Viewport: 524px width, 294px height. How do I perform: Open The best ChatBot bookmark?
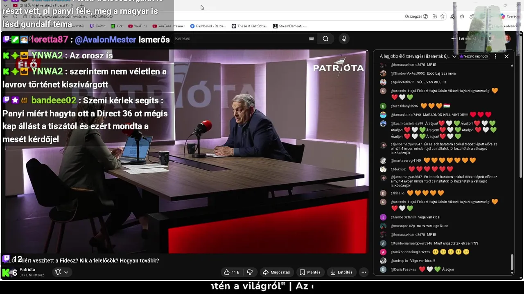(x=249, y=26)
